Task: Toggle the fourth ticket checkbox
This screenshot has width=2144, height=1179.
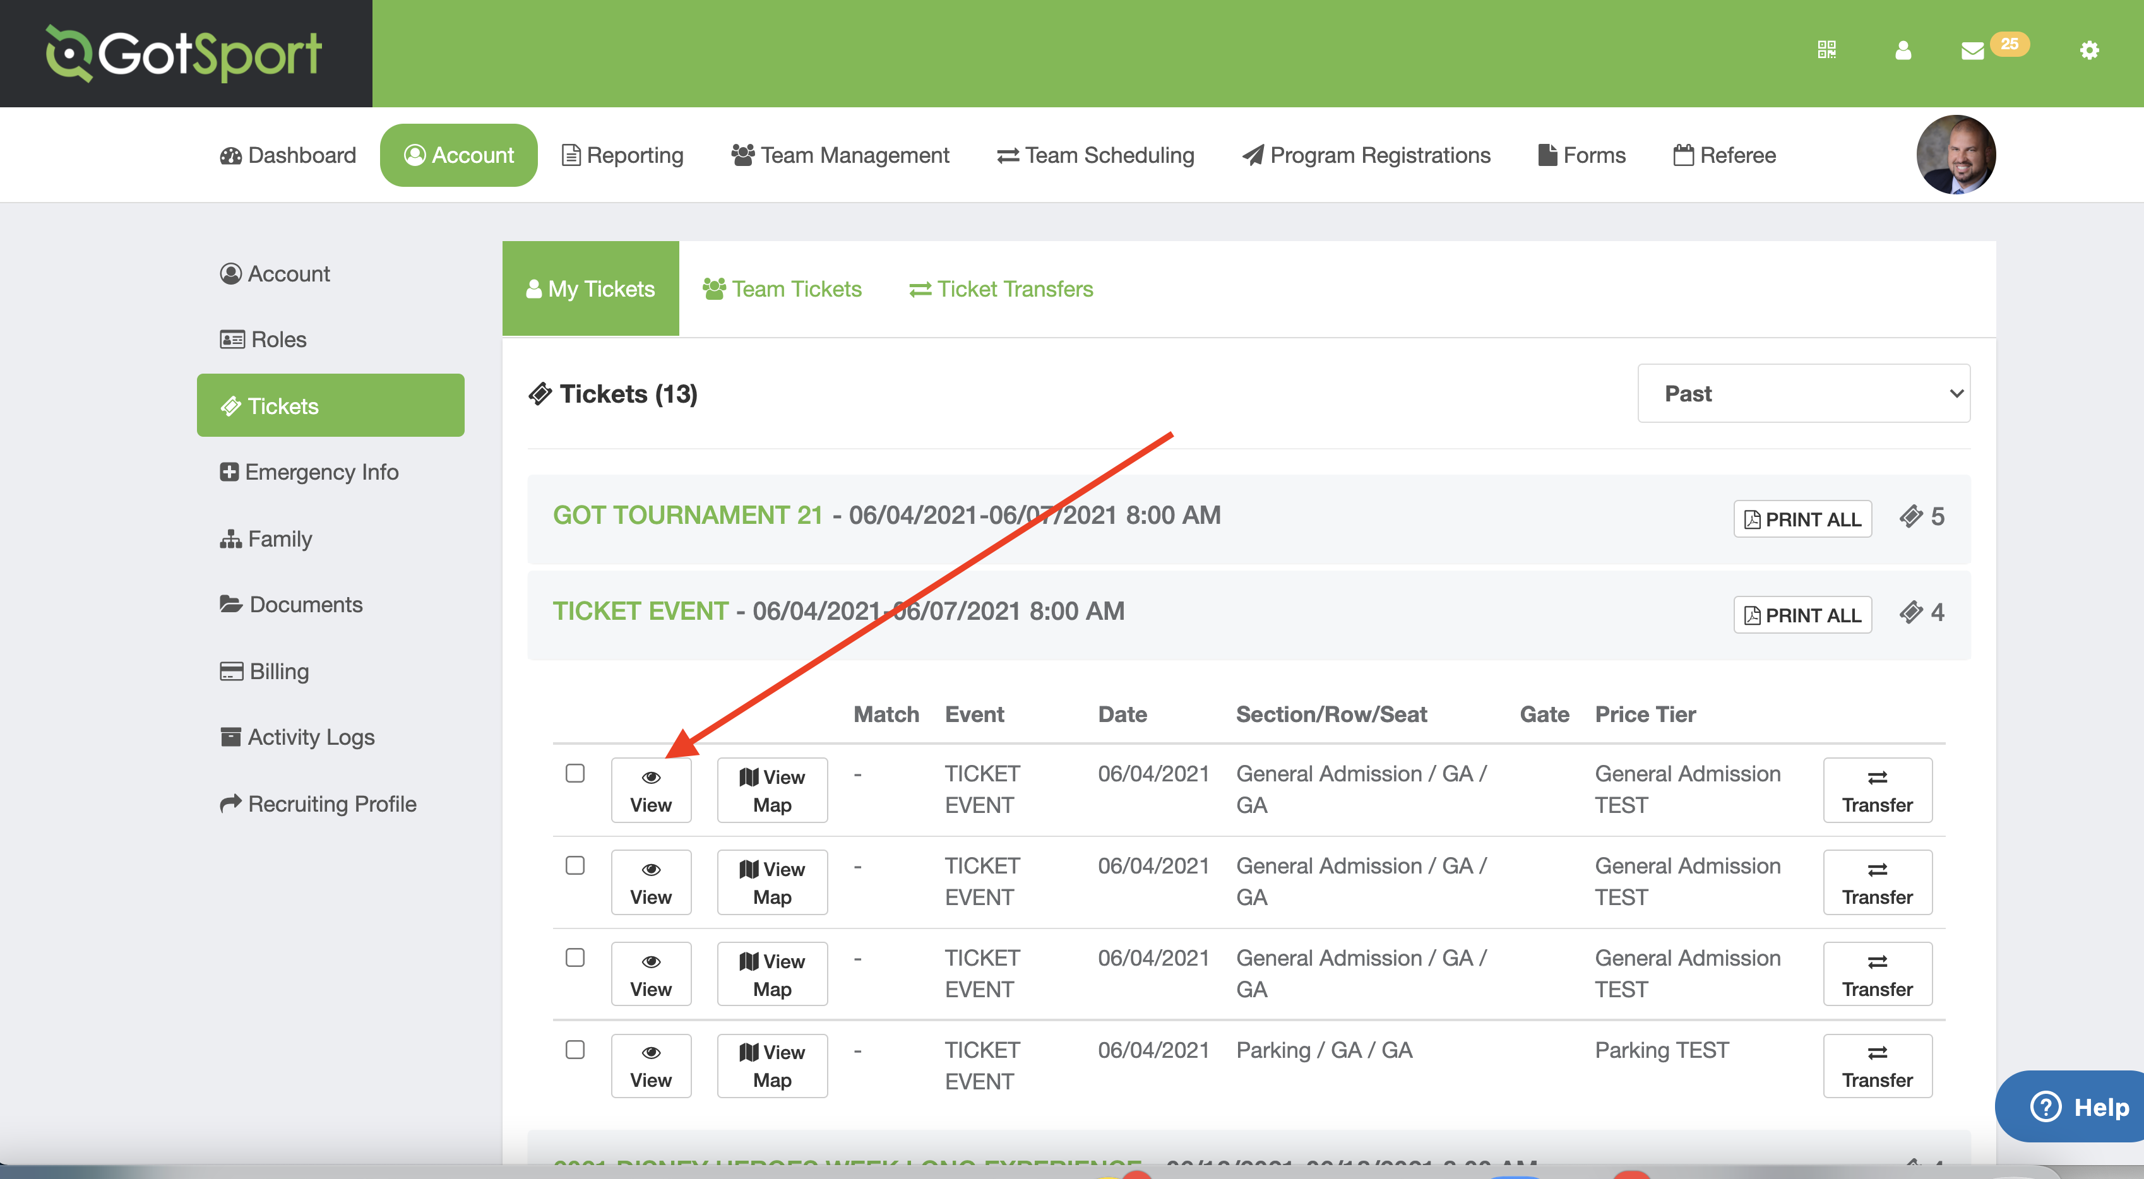Action: pyautogui.click(x=575, y=1048)
